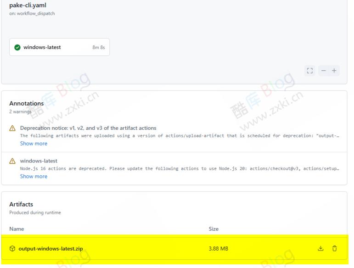Open the output-windows-latest.zip artifact link
The image size is (354, 268).
pos(51,249)
